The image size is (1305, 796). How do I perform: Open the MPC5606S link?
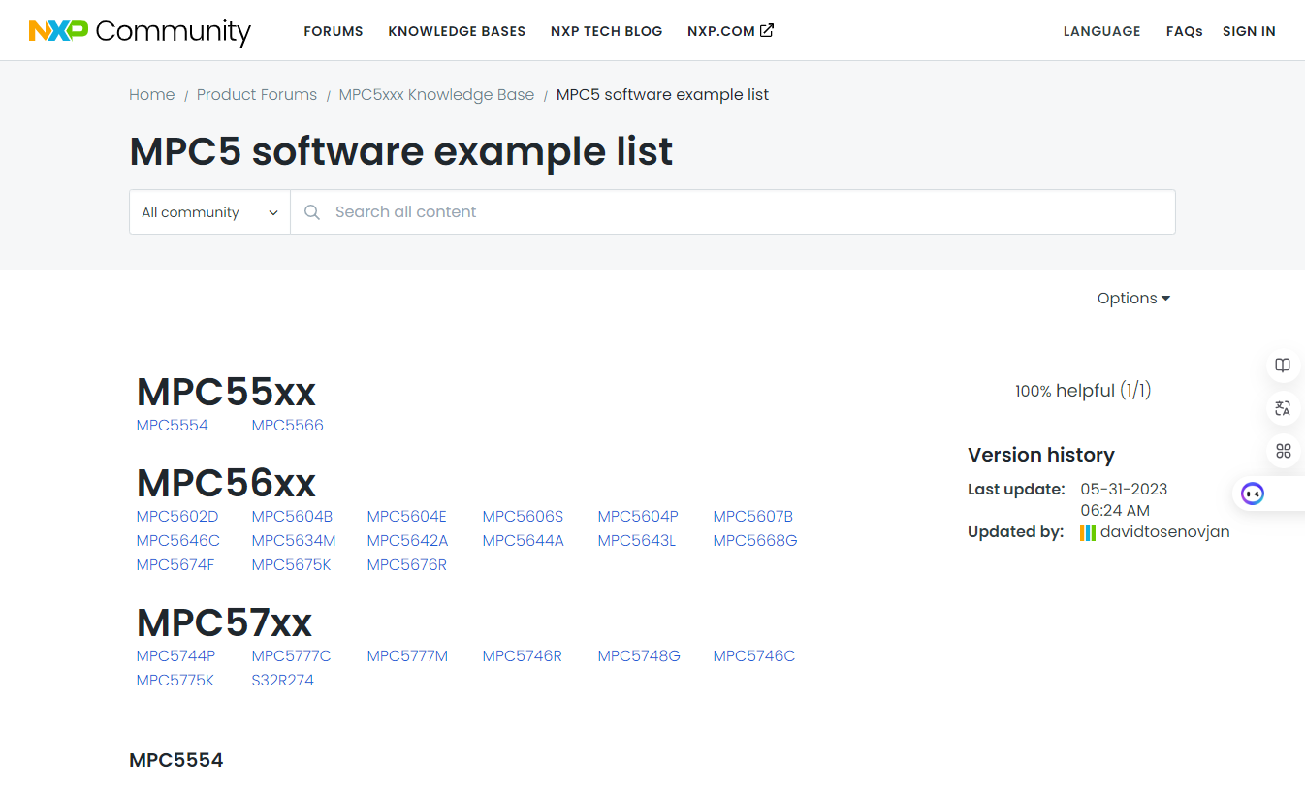click(x=523, y=517)
